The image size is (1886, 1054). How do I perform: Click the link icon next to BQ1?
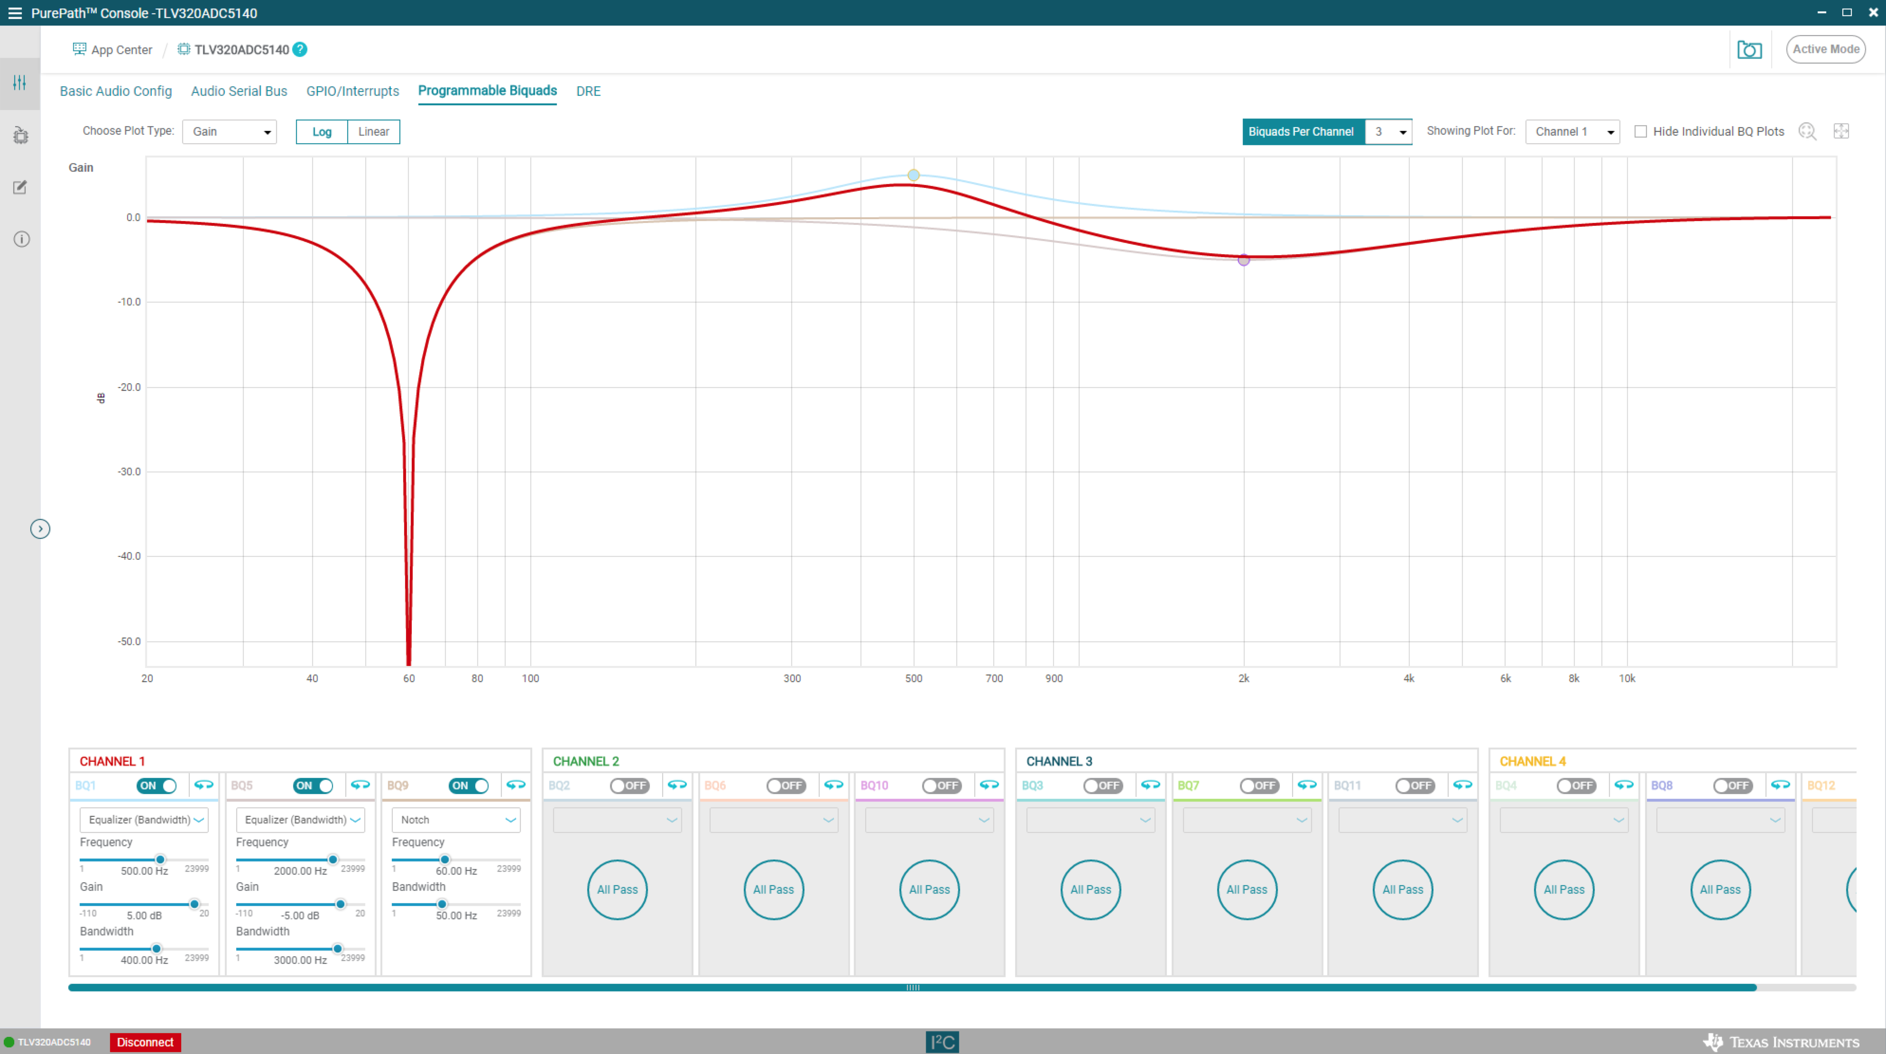(x=203, y=786)
